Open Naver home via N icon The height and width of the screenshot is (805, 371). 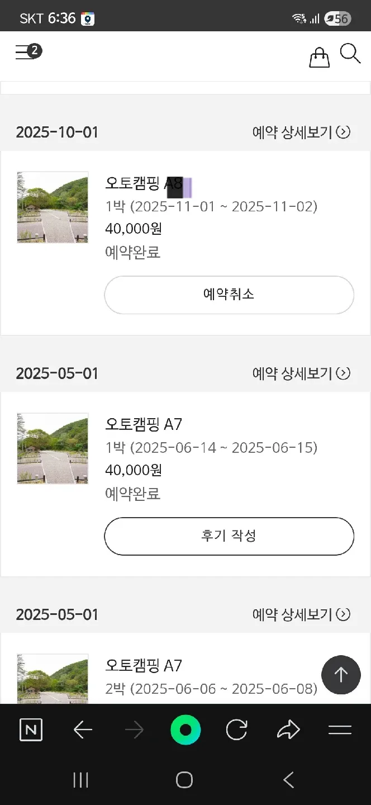pos(31,730)
